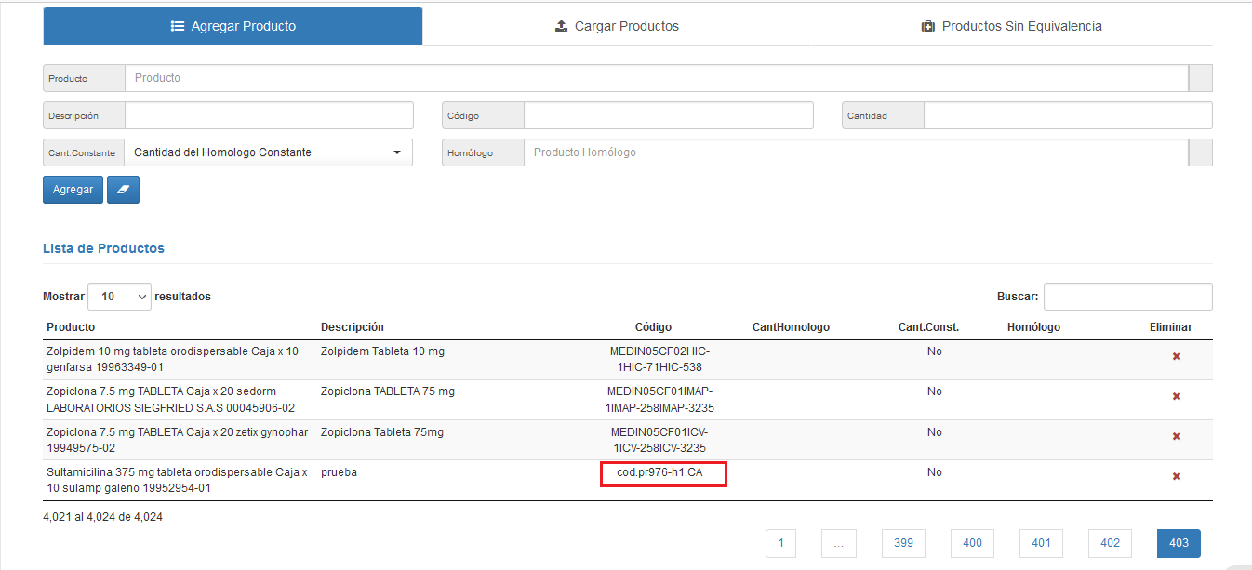The width and height of the screenshot is (1252, 570).
Task: Delete the Sultamicilina 375 mg row
Action: [1177, 476]
